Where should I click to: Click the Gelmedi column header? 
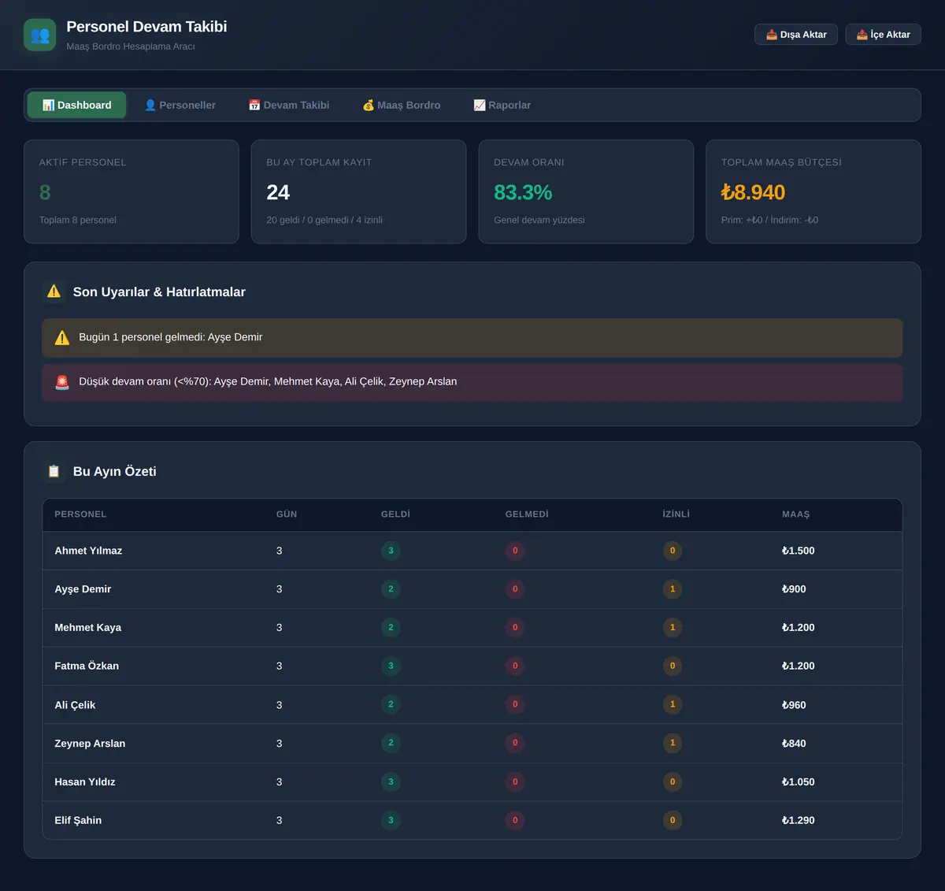point(527,514)
